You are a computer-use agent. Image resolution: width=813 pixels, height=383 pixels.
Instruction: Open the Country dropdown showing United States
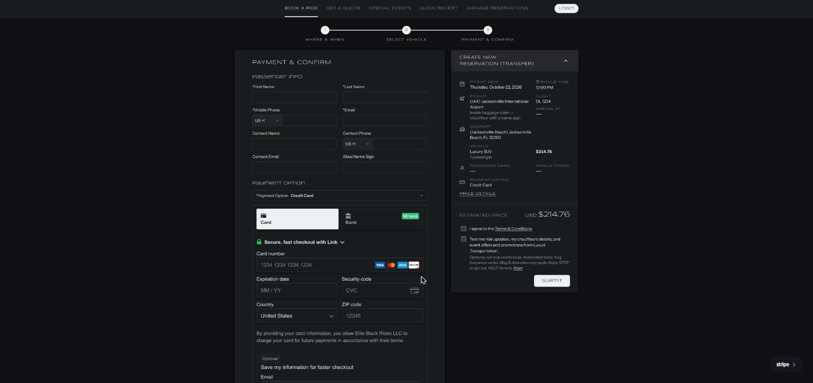pyautogui.click(x=297, y=316)
